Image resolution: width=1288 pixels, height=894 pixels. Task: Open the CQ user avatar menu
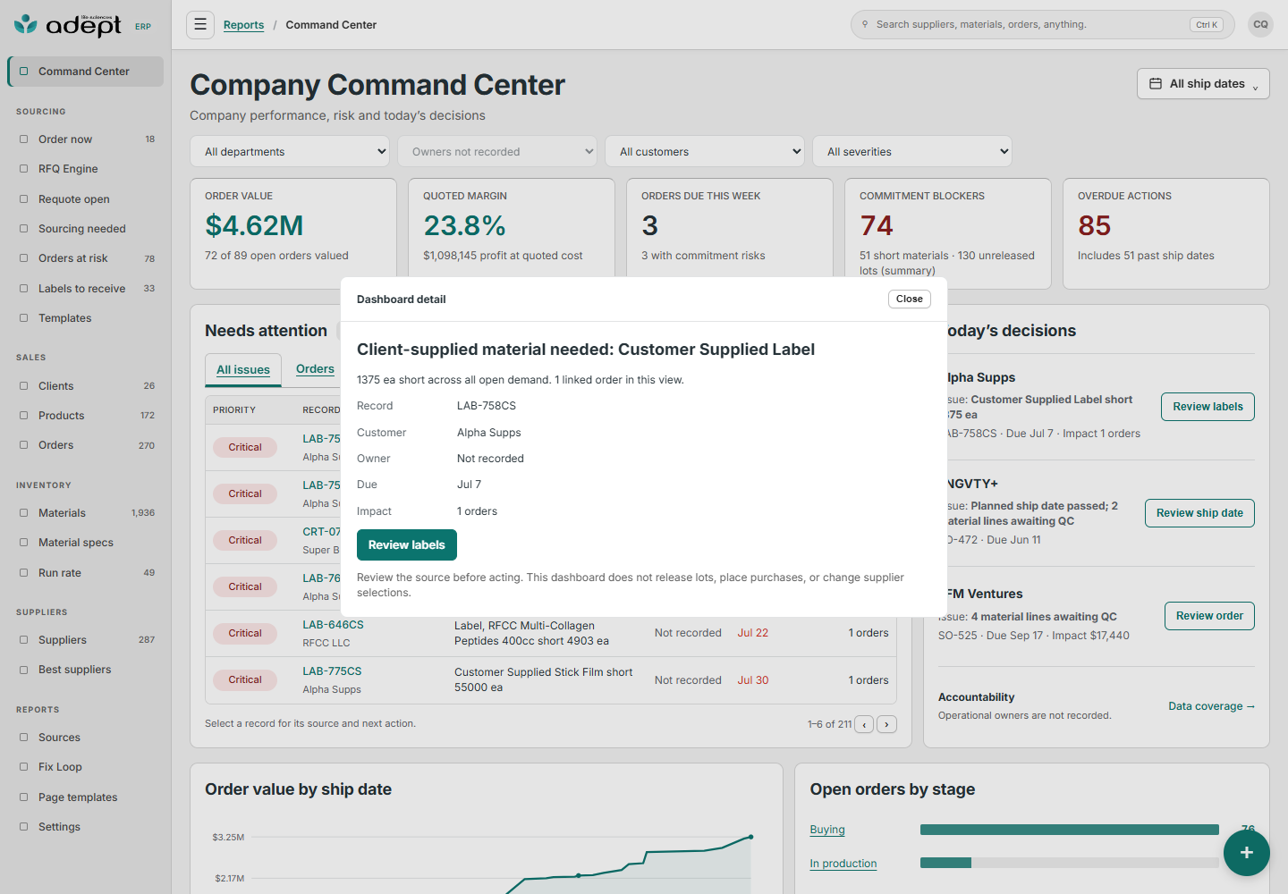click(x=1260, y=25)
